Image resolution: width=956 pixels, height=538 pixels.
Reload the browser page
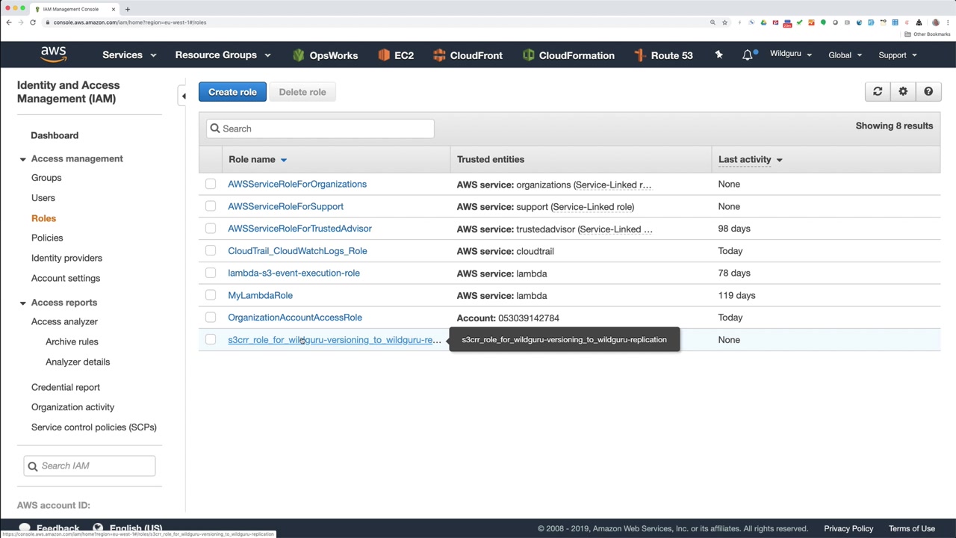(x=33, y=22)
